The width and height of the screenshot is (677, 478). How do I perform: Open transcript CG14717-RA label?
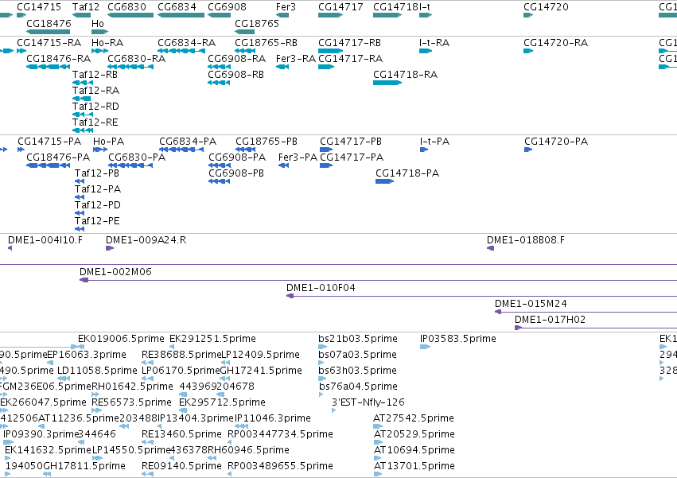(x=350, y=59)
